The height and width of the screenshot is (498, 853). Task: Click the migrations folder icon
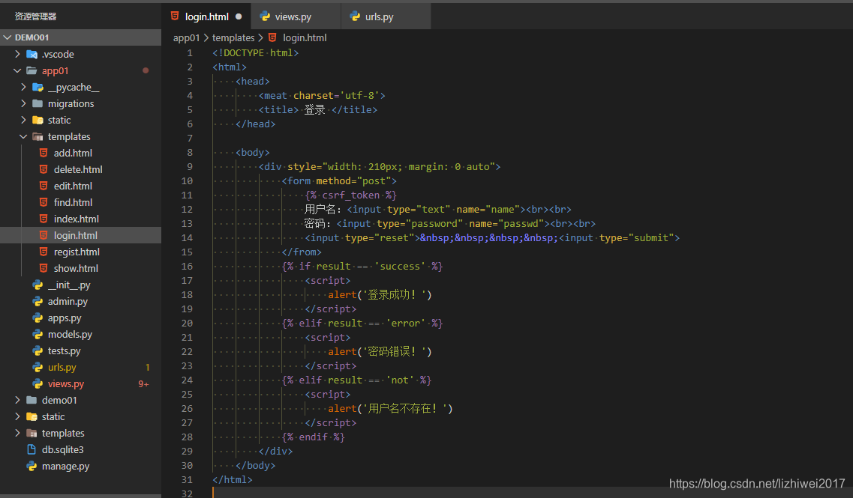coord(38,103)
